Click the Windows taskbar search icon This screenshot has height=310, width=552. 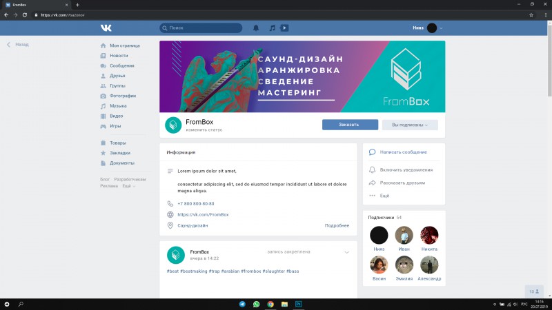21,304
